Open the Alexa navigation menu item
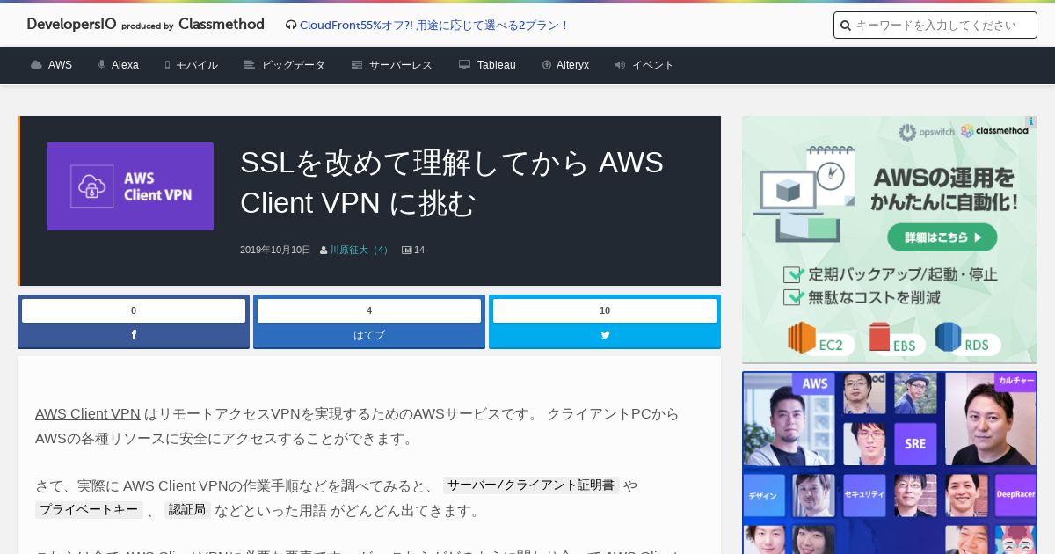 coord(125,65)
